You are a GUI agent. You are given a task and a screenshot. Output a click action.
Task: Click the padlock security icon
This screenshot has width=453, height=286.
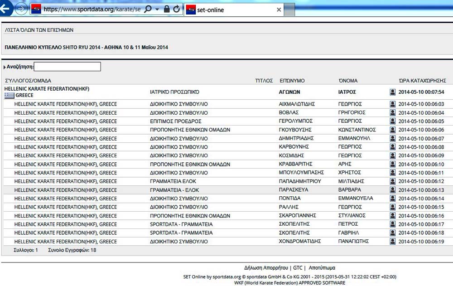(167, 9)
